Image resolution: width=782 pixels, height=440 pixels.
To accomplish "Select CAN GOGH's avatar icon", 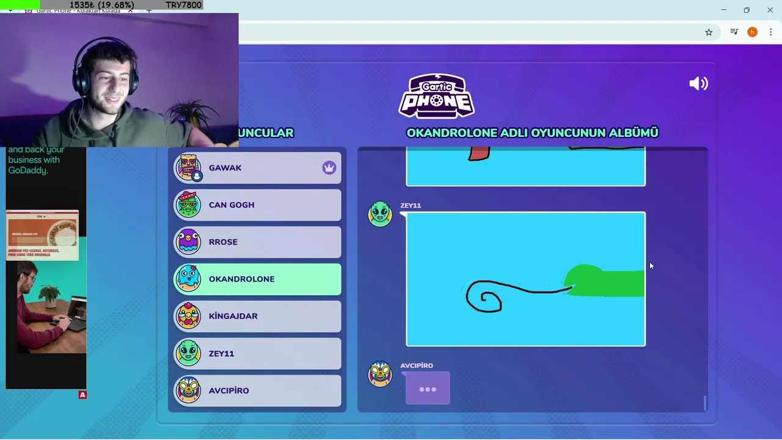I will (188, 205).
